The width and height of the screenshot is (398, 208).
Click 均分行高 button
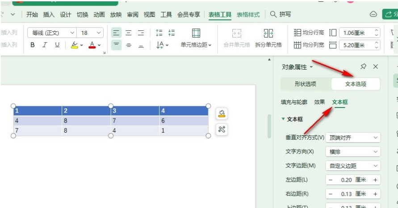pyautogui.click(x=308, y=33)
